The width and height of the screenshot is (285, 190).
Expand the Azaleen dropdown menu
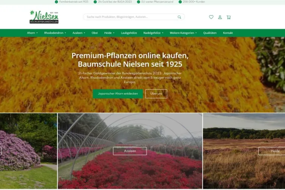pos(79,33)
